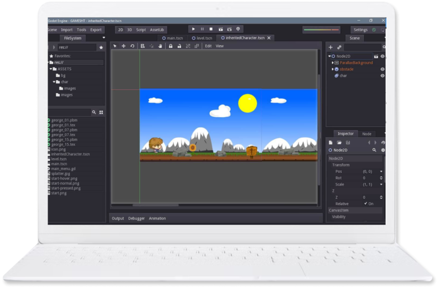Click the Play Scene icon
This screenshot has width=438, height=288.
pos(221,29)
